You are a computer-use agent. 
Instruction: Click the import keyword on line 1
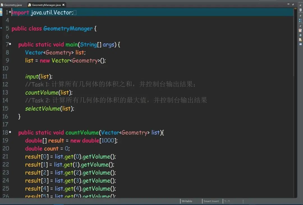(x=20, y=13)
